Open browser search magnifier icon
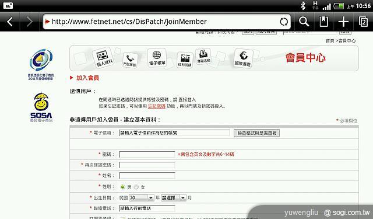The image size is (373, 219). [304, 22]
